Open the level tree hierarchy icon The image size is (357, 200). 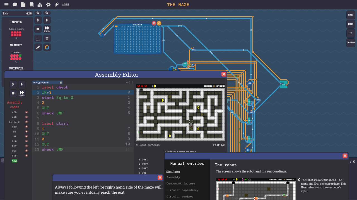point(40,5)
